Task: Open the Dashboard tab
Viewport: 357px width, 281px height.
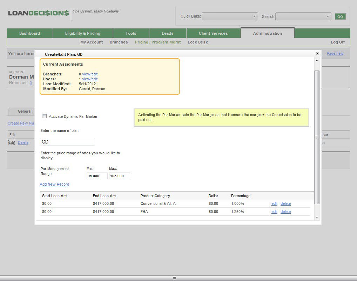Action: tap(29, 33)
